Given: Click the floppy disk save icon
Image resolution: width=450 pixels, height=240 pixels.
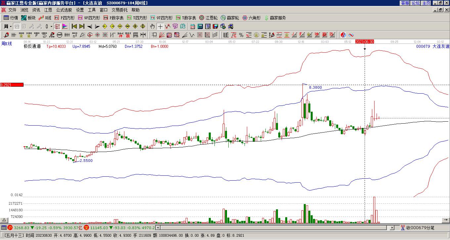Looking at the screenshot, I should 215,26.
